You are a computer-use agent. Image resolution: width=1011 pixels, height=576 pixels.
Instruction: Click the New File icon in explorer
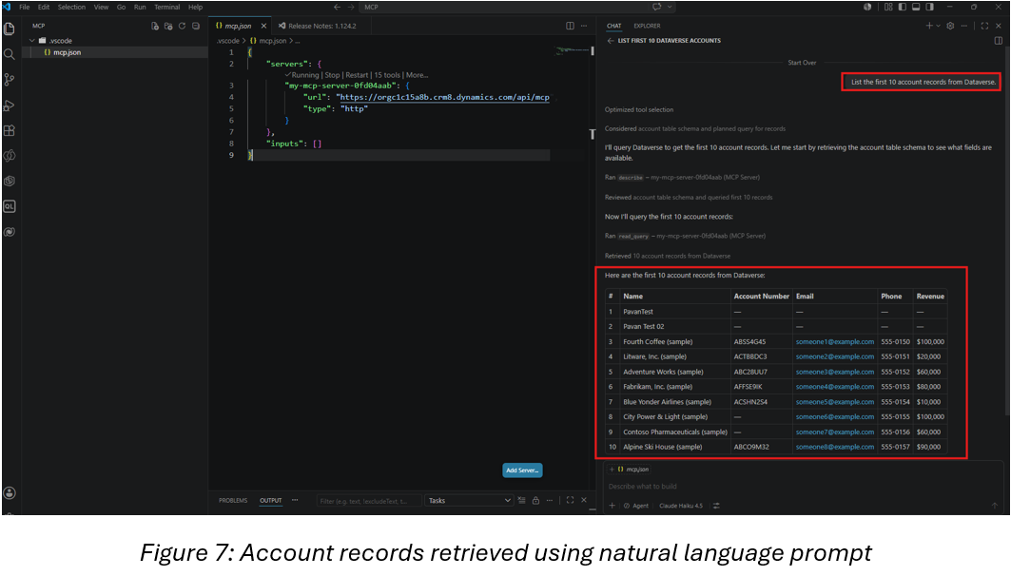click(155, 26)
